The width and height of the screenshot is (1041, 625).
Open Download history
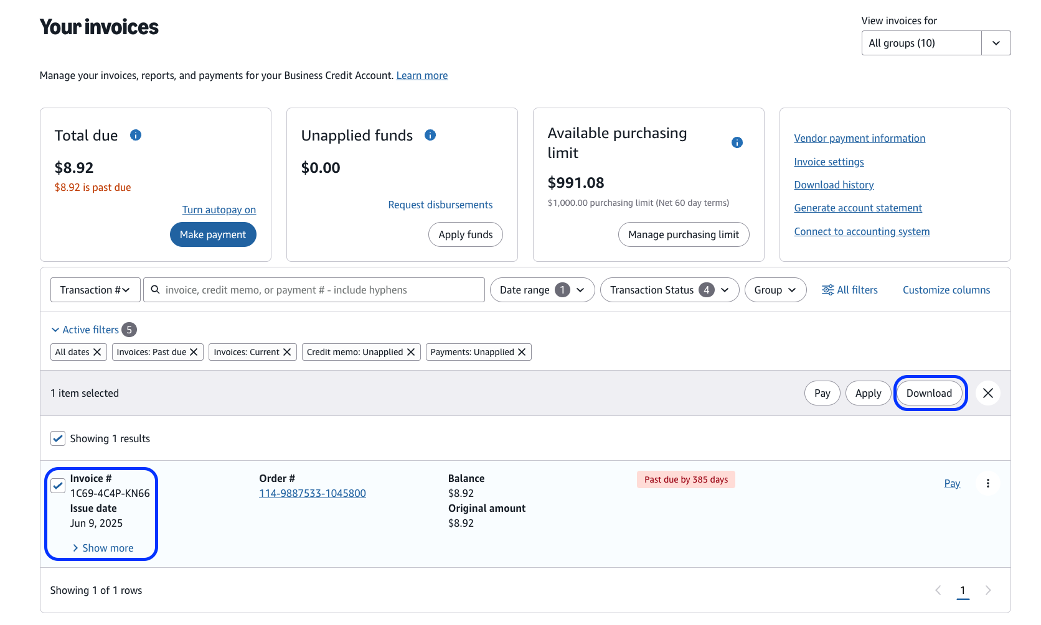pyautogui.click(x=834, y=185)
